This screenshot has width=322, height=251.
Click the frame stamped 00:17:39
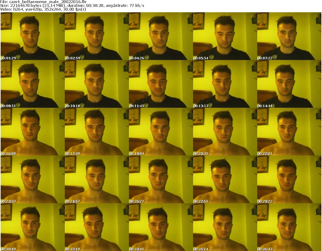[97, 132]
